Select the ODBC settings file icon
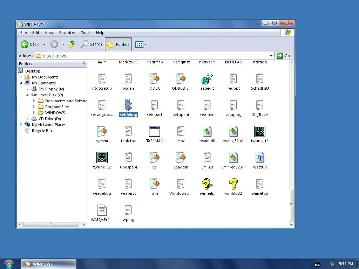 coord(155,79)
